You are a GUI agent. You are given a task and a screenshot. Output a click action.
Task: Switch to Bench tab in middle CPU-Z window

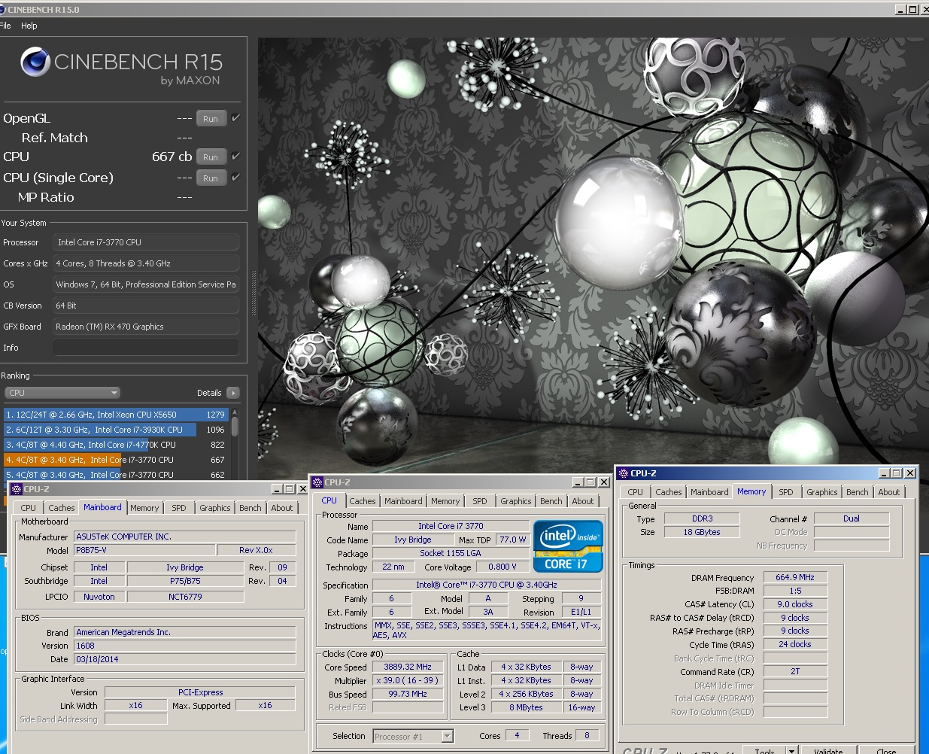click(551, 501)
